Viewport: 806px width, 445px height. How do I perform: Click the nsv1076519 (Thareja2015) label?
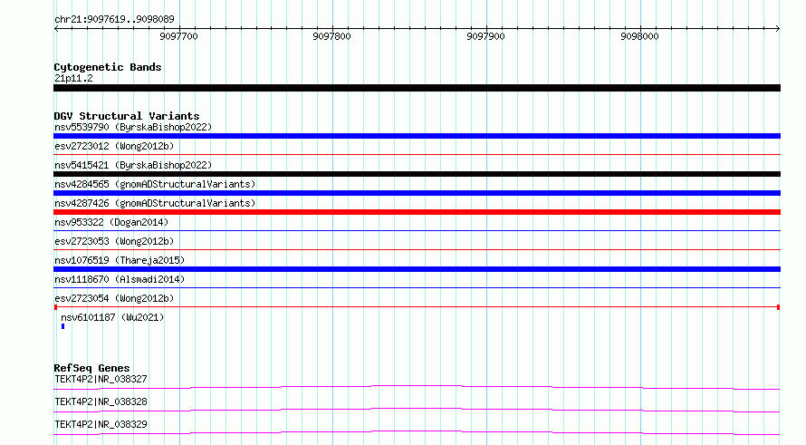tap(120, 260)
